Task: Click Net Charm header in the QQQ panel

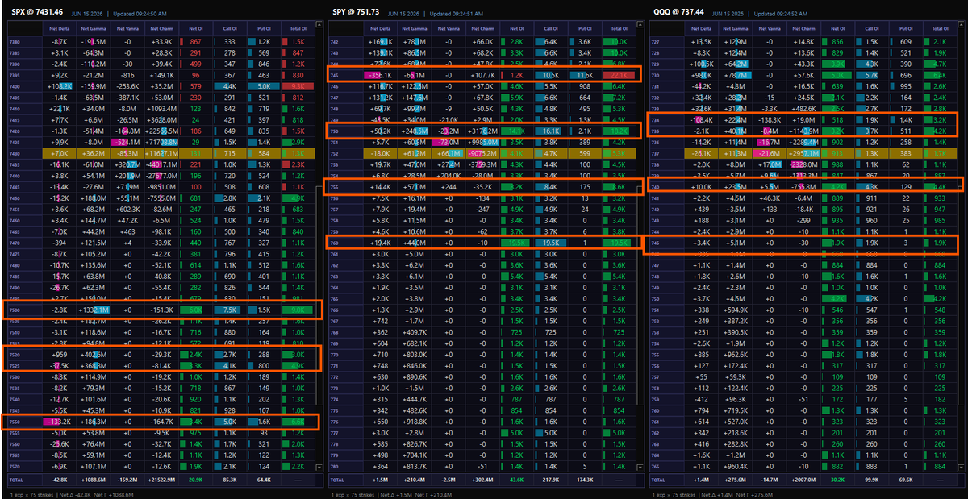Action: (x=804, y=27)
